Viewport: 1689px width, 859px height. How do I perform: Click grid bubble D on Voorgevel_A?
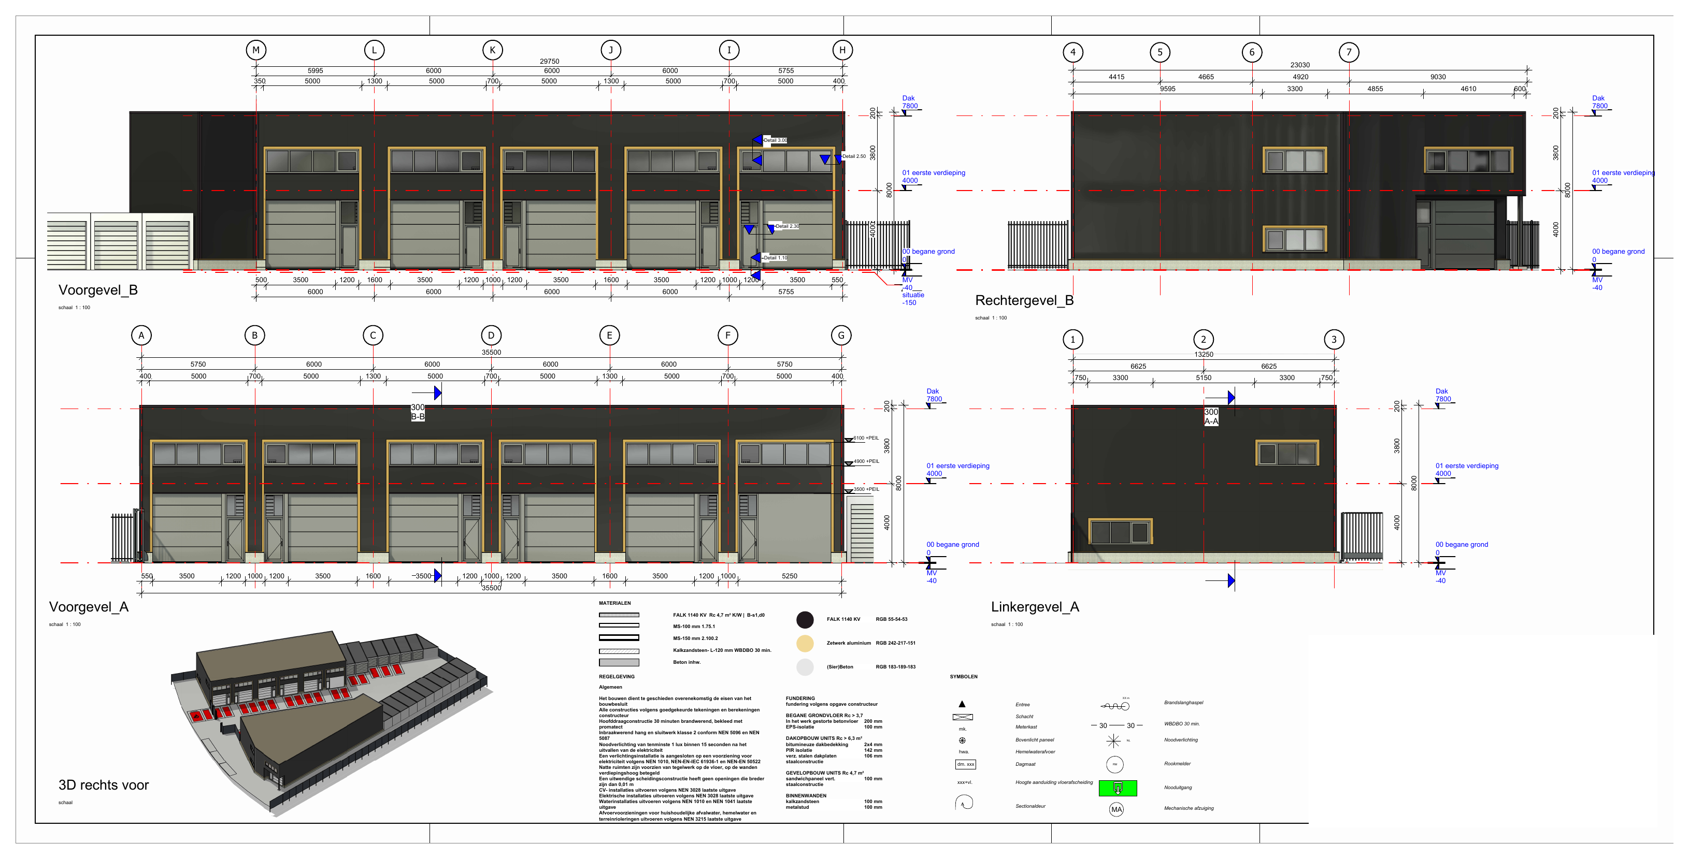(491, 336)
